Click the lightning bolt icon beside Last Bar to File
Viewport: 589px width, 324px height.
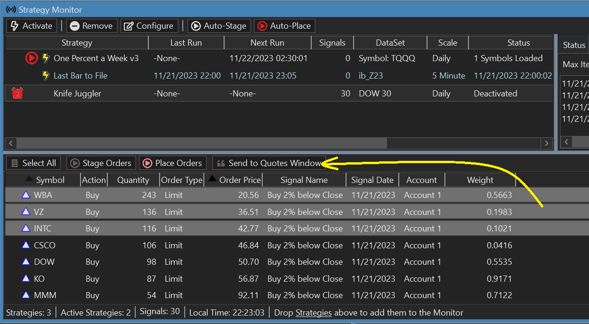click(x=46, y=76)
